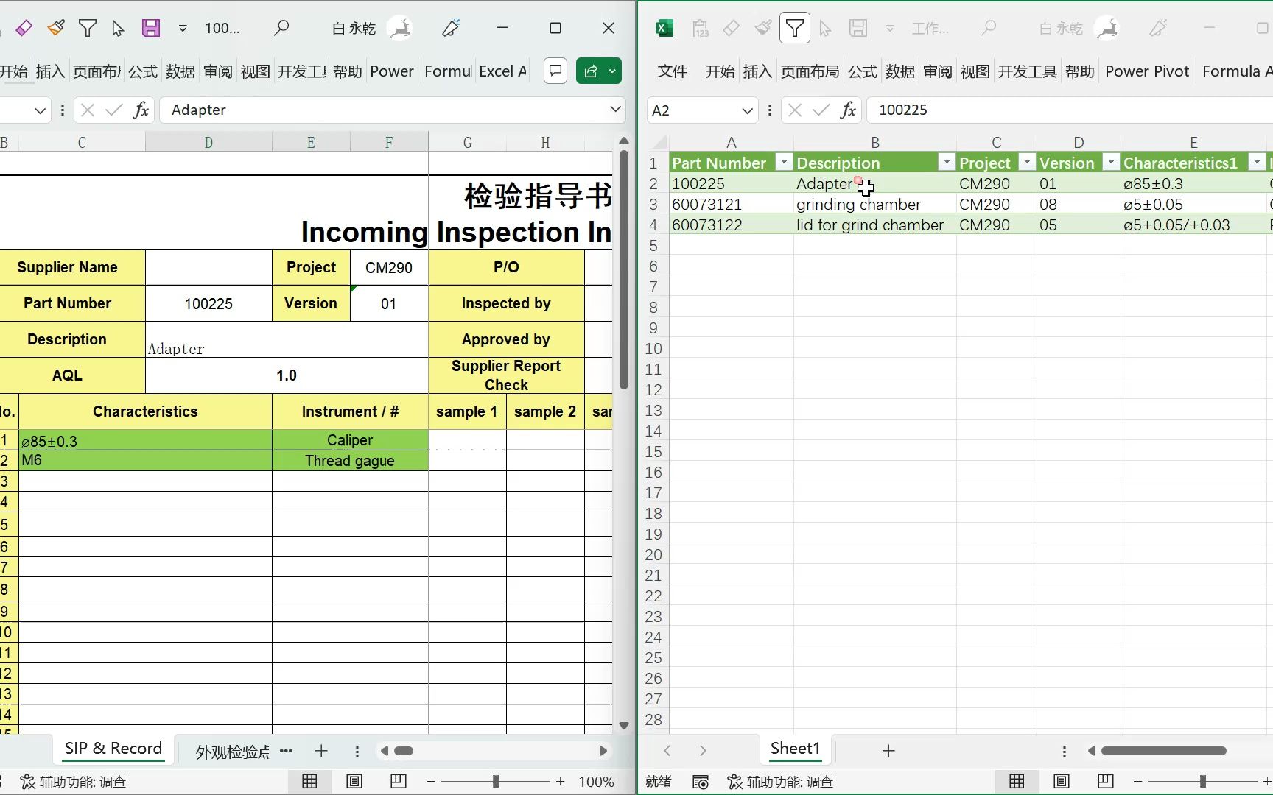Viewport: 1273px width, 795px height.
Task: Open filter dropdown on Part Number column
Action: [x=784, y=161]
